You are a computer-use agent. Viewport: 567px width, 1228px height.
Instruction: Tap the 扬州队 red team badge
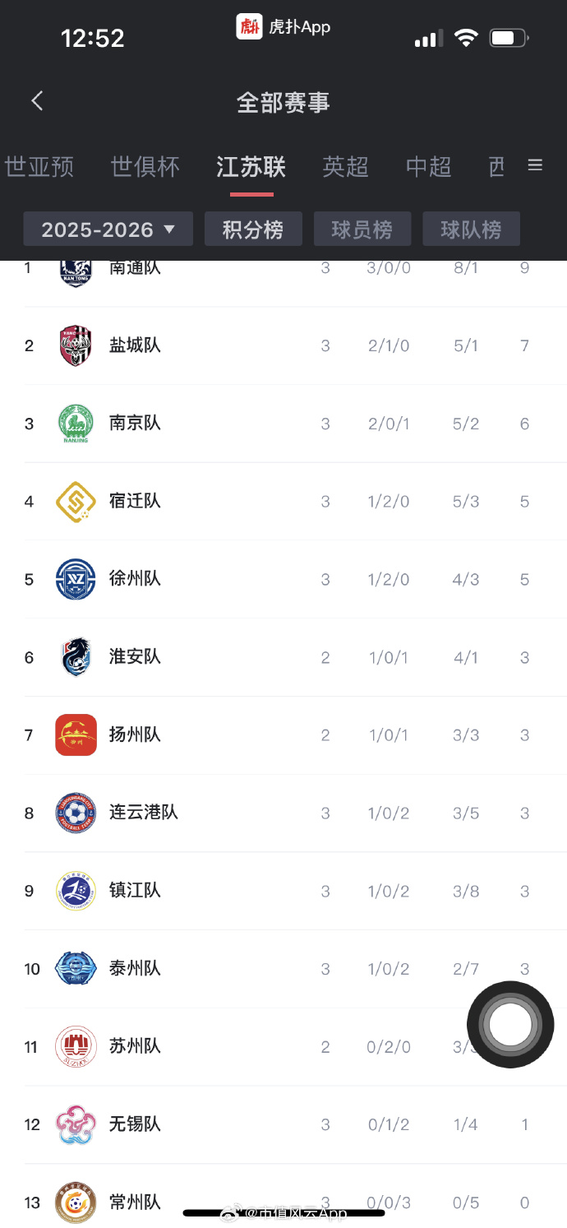click(x=76, y=734)
